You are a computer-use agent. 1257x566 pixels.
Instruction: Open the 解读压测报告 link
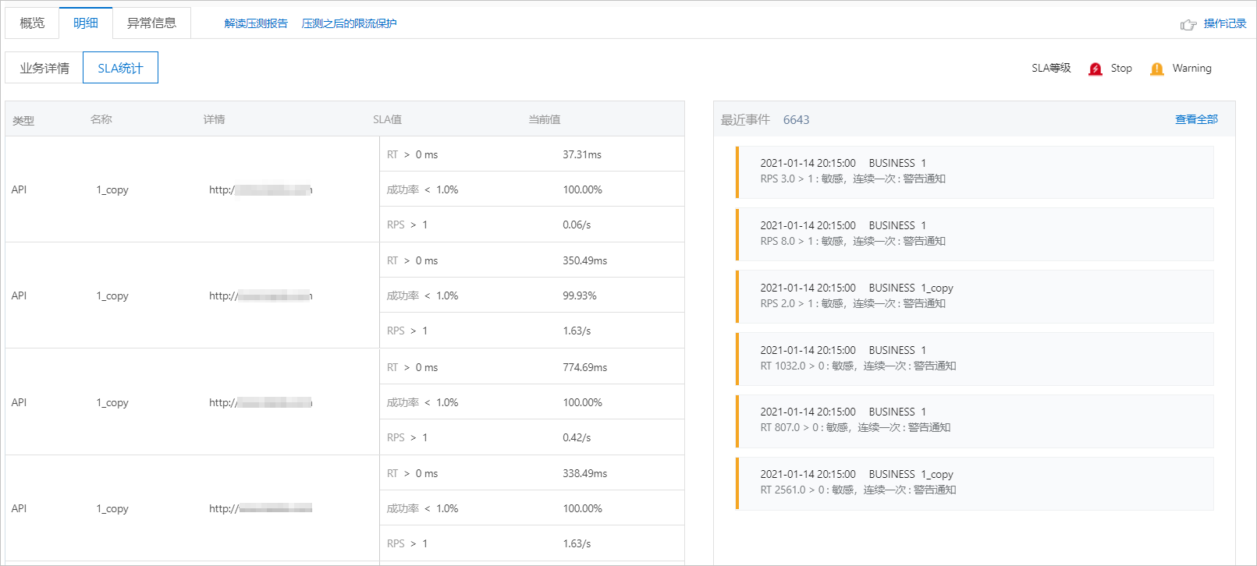coord(256,23)
